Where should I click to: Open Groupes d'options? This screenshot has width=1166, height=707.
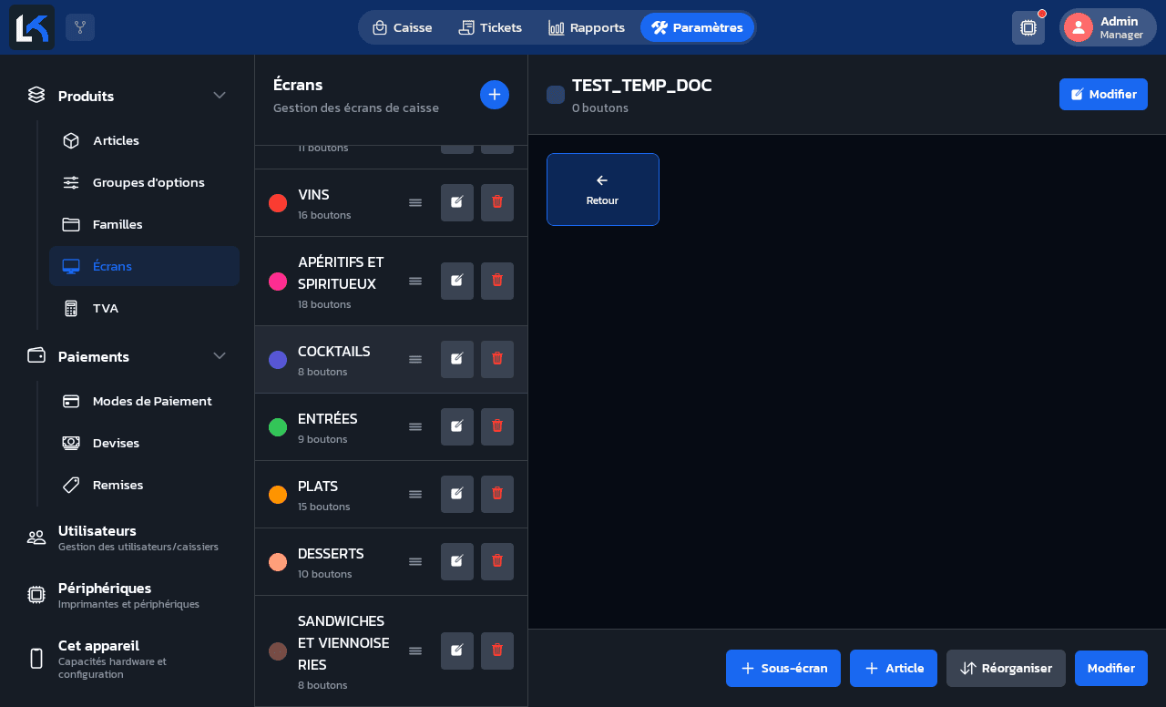point(144,182)
